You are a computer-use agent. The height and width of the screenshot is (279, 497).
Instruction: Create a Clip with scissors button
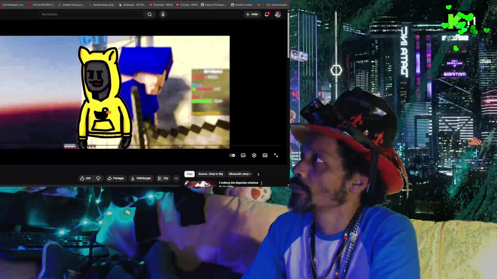(163, 178)
